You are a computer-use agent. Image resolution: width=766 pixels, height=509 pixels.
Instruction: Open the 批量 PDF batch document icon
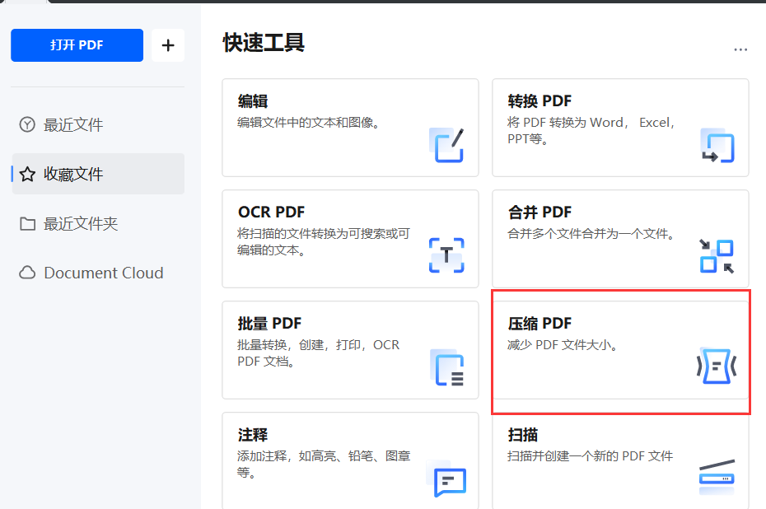(447, 368)
